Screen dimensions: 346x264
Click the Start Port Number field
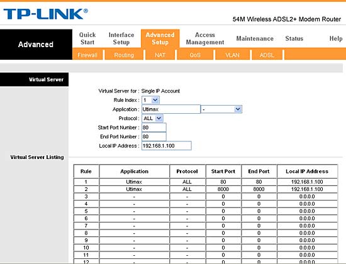(x=153, y=128)
